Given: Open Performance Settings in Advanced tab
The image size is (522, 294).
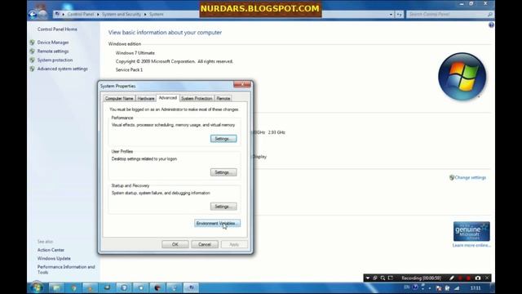Looking at the screenshot, I should [x=223, y=139].
